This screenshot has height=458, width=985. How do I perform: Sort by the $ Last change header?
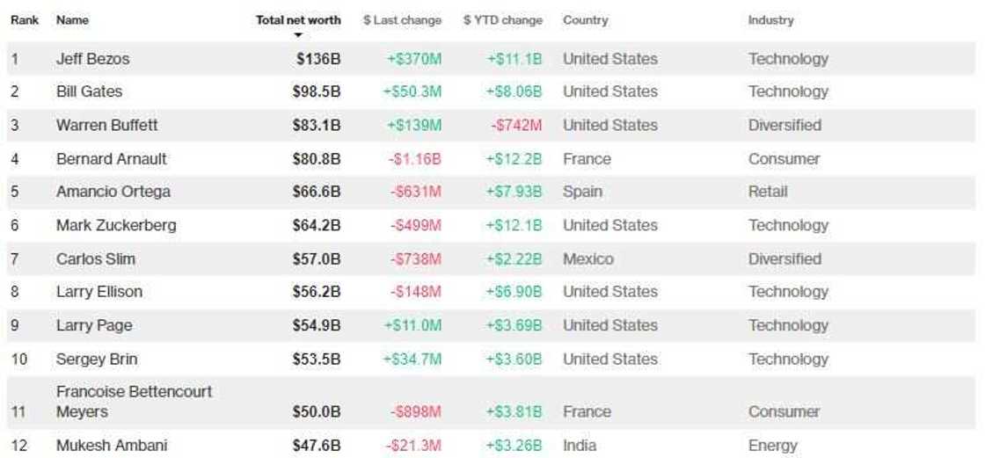[402, 19]
